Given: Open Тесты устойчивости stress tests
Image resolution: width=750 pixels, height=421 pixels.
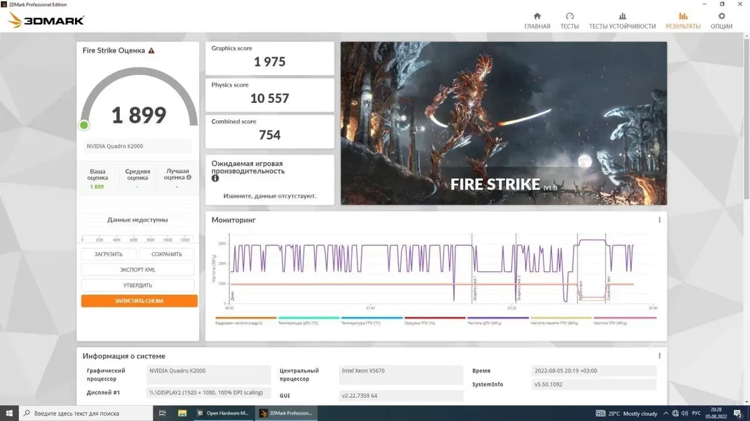Looking at the screenshot, I should click(x=622, y=21).
